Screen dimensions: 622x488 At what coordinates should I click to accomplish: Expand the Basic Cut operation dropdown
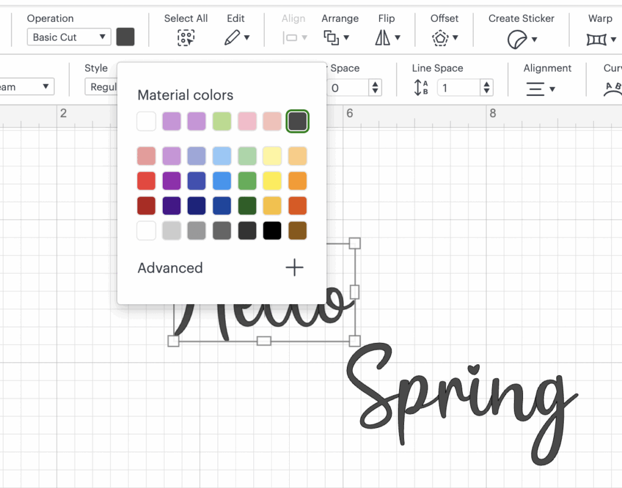(69, 37)
